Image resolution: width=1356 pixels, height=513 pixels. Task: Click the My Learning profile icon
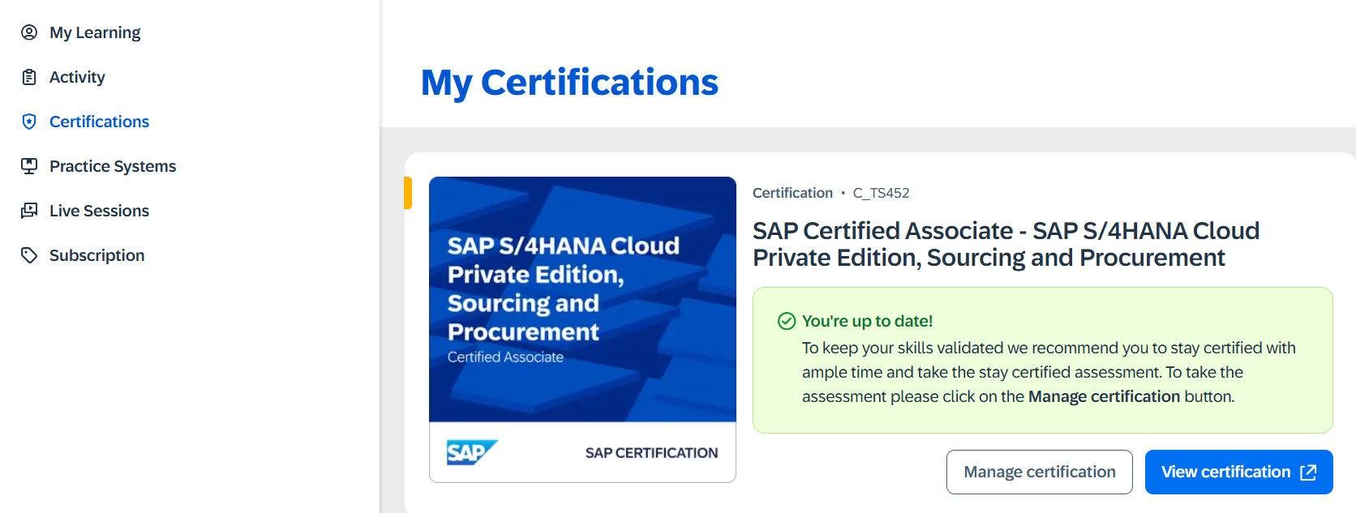tap(29, 32)
